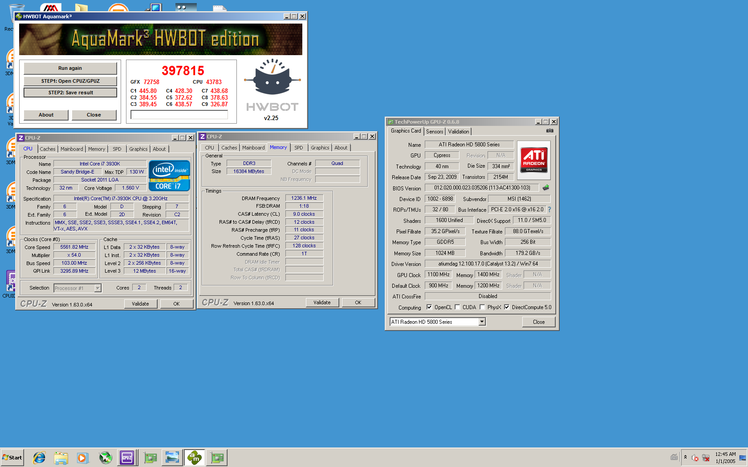Switch to Validation tab in GPU-Z

pos(459,132)
